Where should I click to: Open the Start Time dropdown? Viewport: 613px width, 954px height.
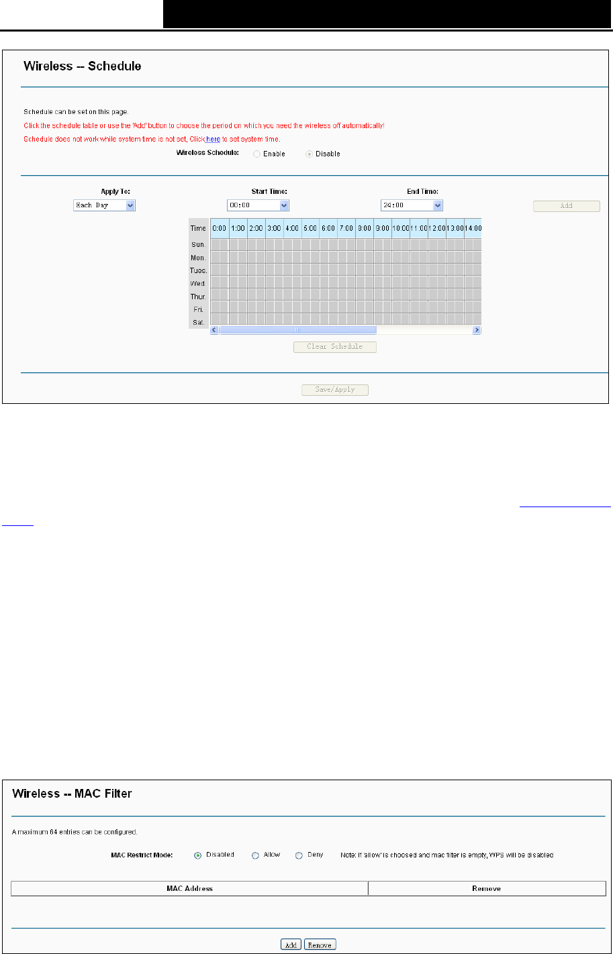(x=258, y=205)
